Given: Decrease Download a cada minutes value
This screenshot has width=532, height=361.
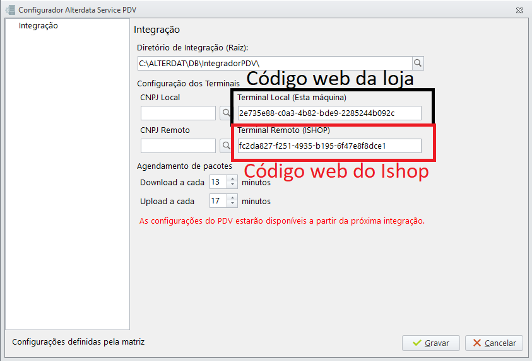Looking at the screenshot, I should pyautogui.click(x=232, y=185).
